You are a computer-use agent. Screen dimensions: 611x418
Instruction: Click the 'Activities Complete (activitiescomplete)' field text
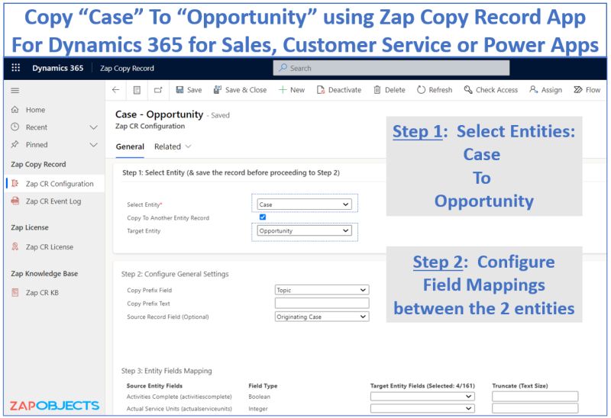(179, 397)
